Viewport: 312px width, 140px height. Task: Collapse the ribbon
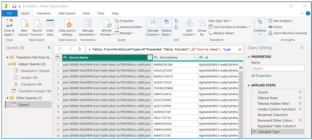[x=302, y=13]
